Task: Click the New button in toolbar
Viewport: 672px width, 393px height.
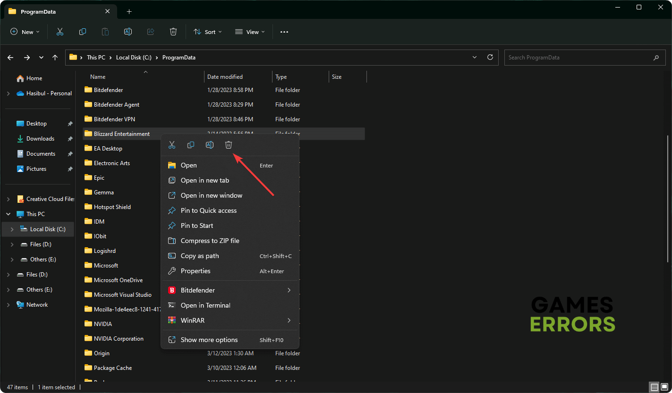Action: [25, 32]
